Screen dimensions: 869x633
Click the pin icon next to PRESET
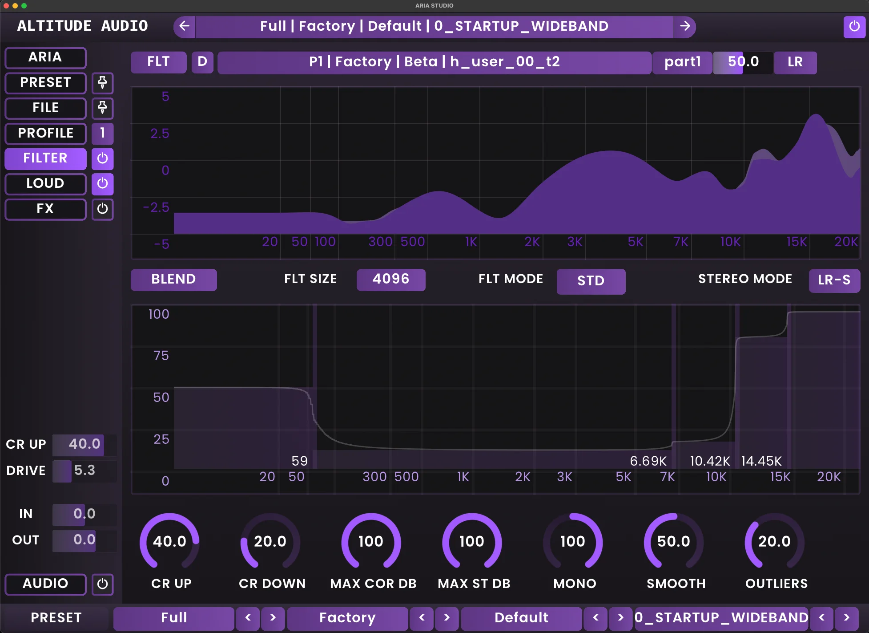coord(102,83)
